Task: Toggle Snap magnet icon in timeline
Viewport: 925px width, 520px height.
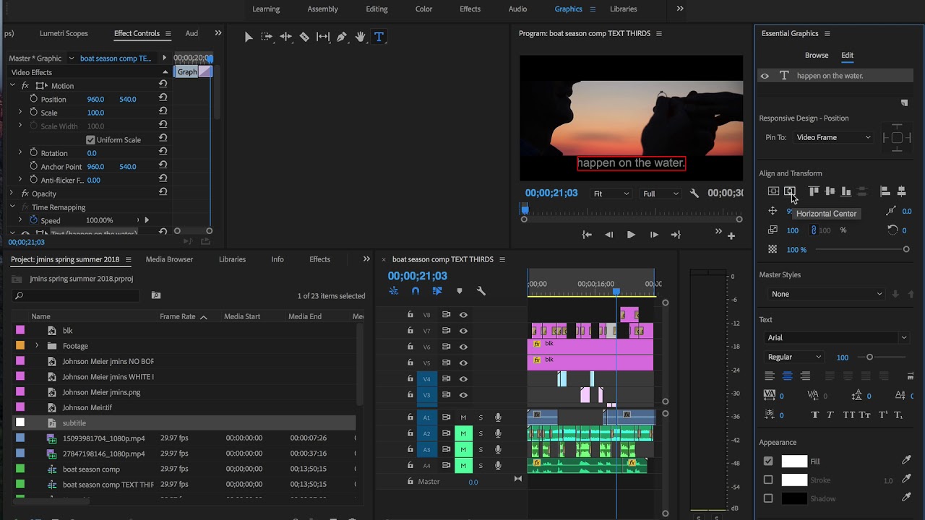Action: 416,291
